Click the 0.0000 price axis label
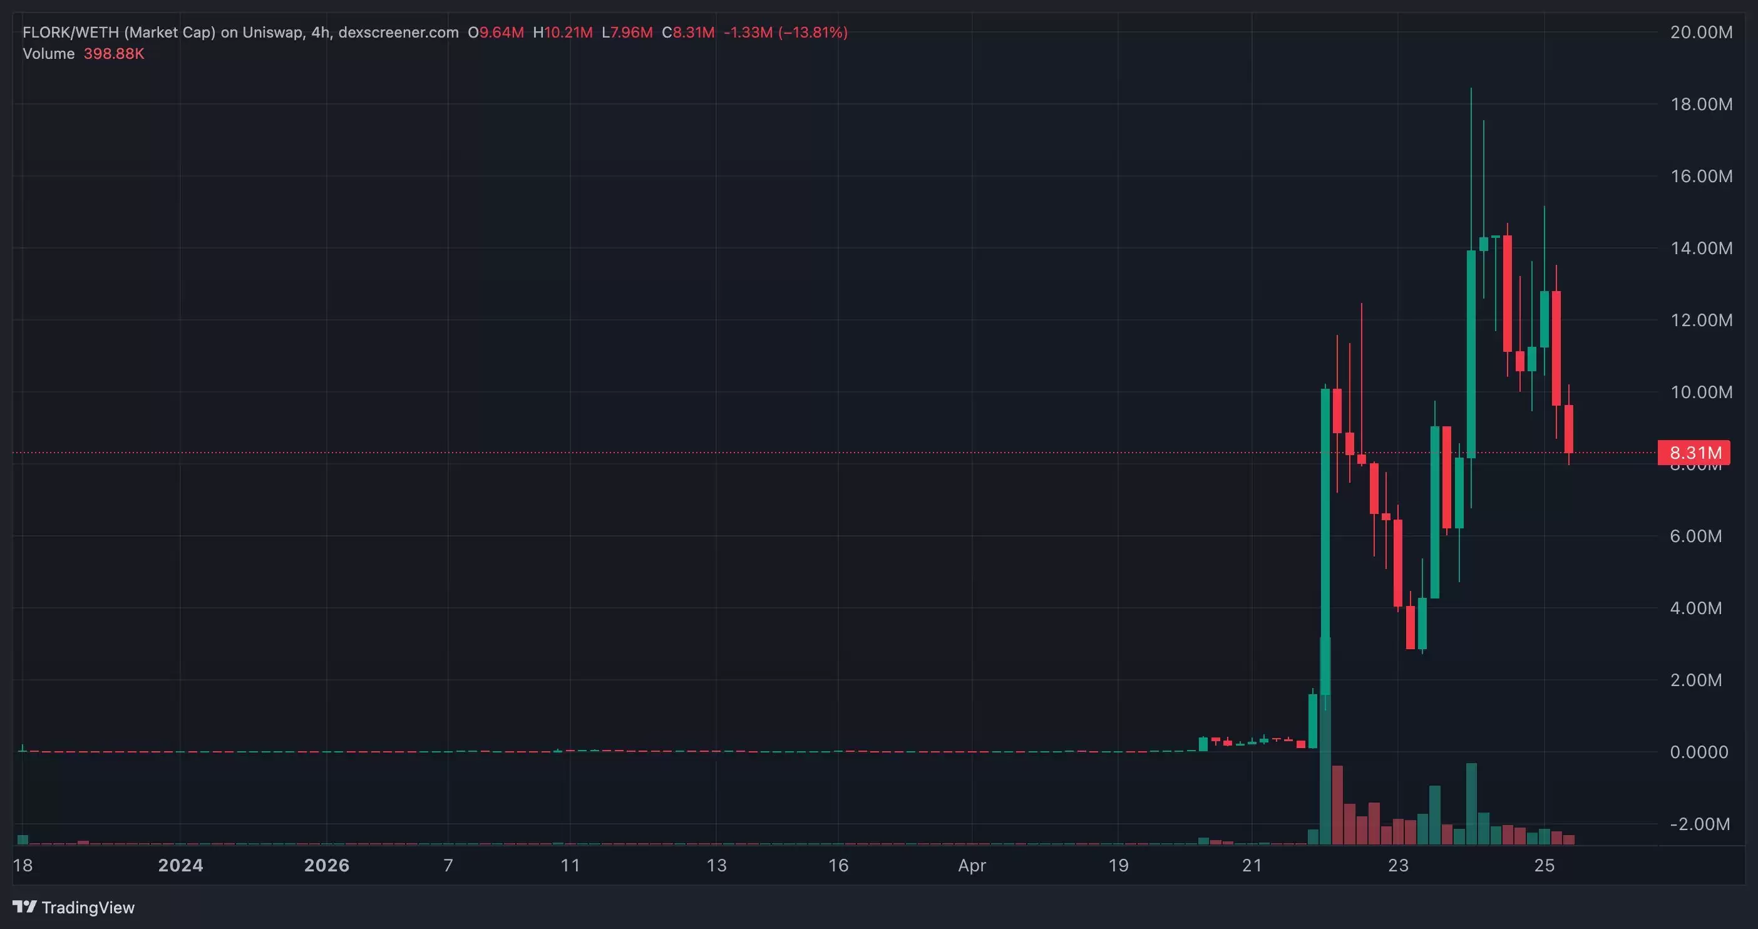Screen dimensions: 1758x929 point(1699,752)
